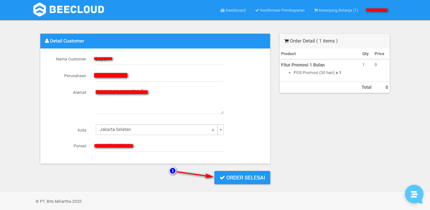This screenshot has width=430, height=210.
Task: Open the redacted user account menu
Action: point(377,10)
